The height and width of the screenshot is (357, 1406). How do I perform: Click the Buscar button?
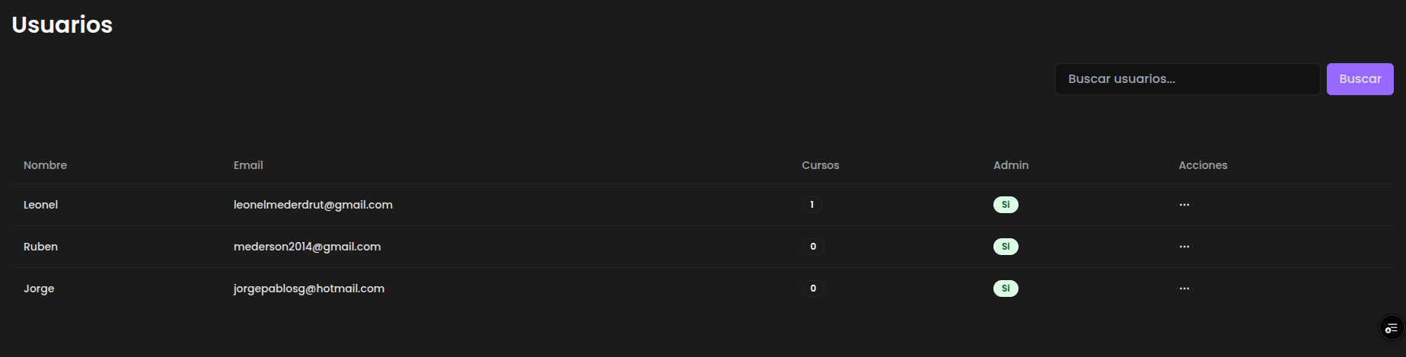tap(1360, 79)
